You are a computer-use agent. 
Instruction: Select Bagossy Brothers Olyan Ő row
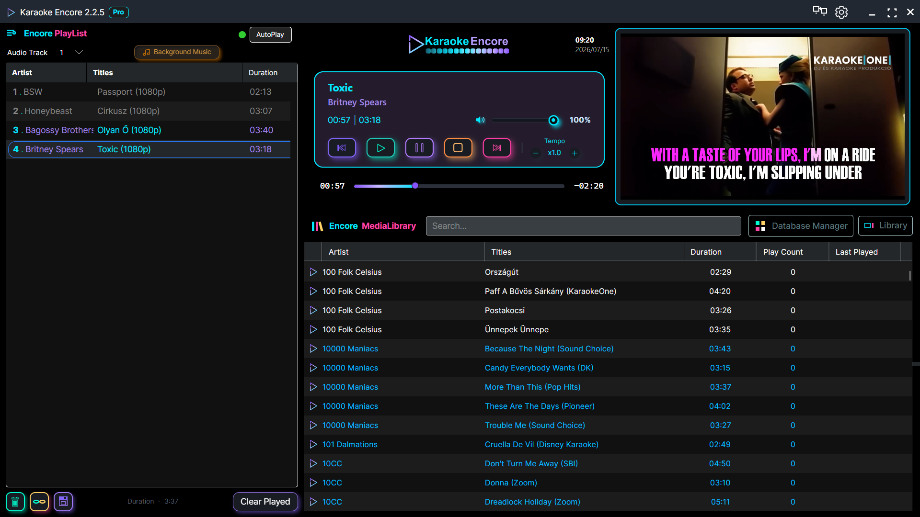(x=149, y=130)
